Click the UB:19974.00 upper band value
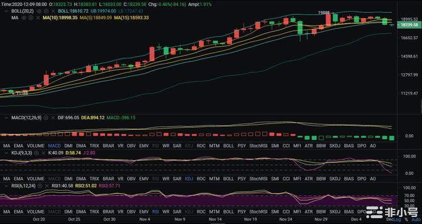Image resolution: width=422 pixels, height=224 pixels. pos(103,11)
